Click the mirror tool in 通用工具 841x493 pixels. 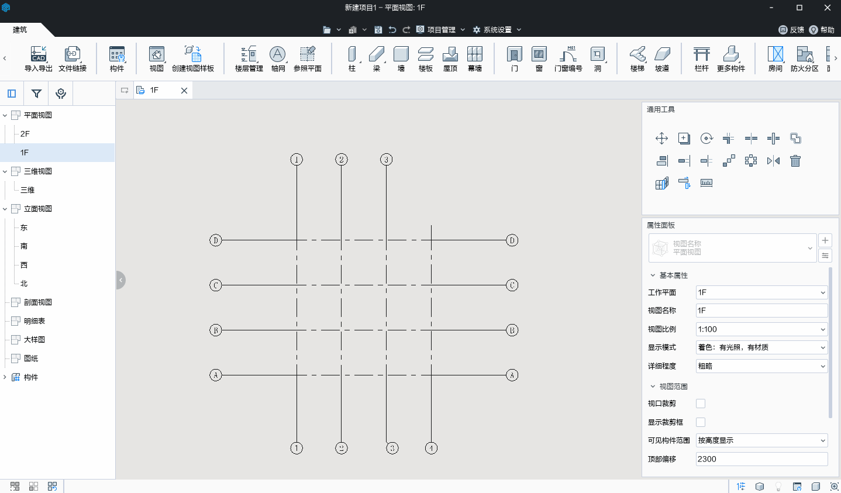coord(773,161)
